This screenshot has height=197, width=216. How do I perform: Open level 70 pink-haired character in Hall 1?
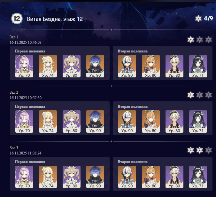(24, 66)
